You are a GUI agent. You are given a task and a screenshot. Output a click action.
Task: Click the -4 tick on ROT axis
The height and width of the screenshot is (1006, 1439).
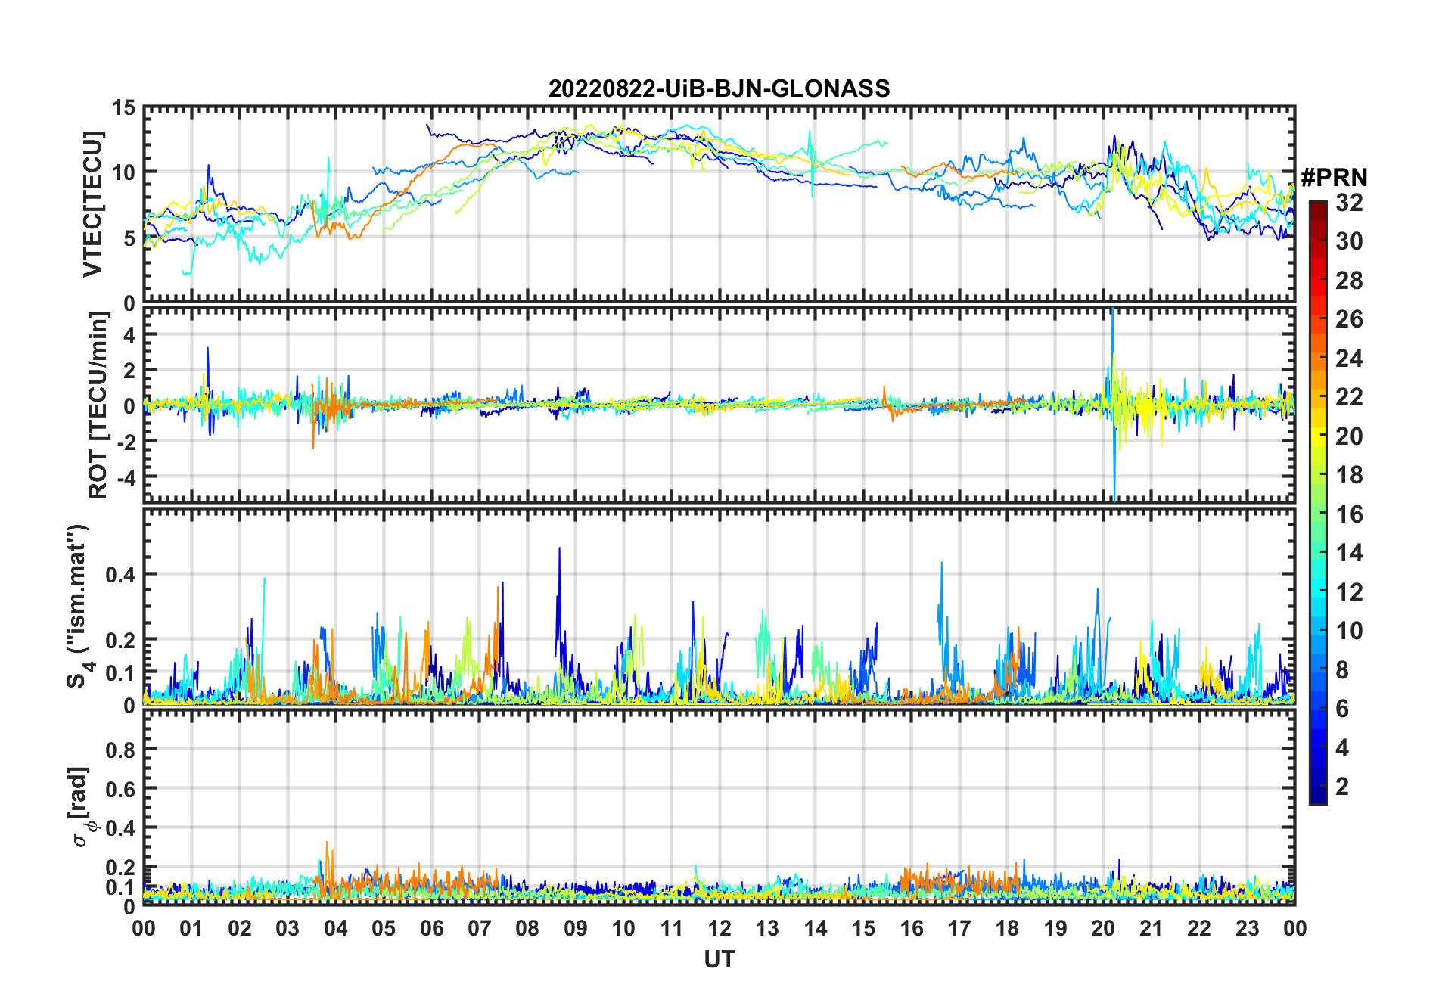[127, 477]
